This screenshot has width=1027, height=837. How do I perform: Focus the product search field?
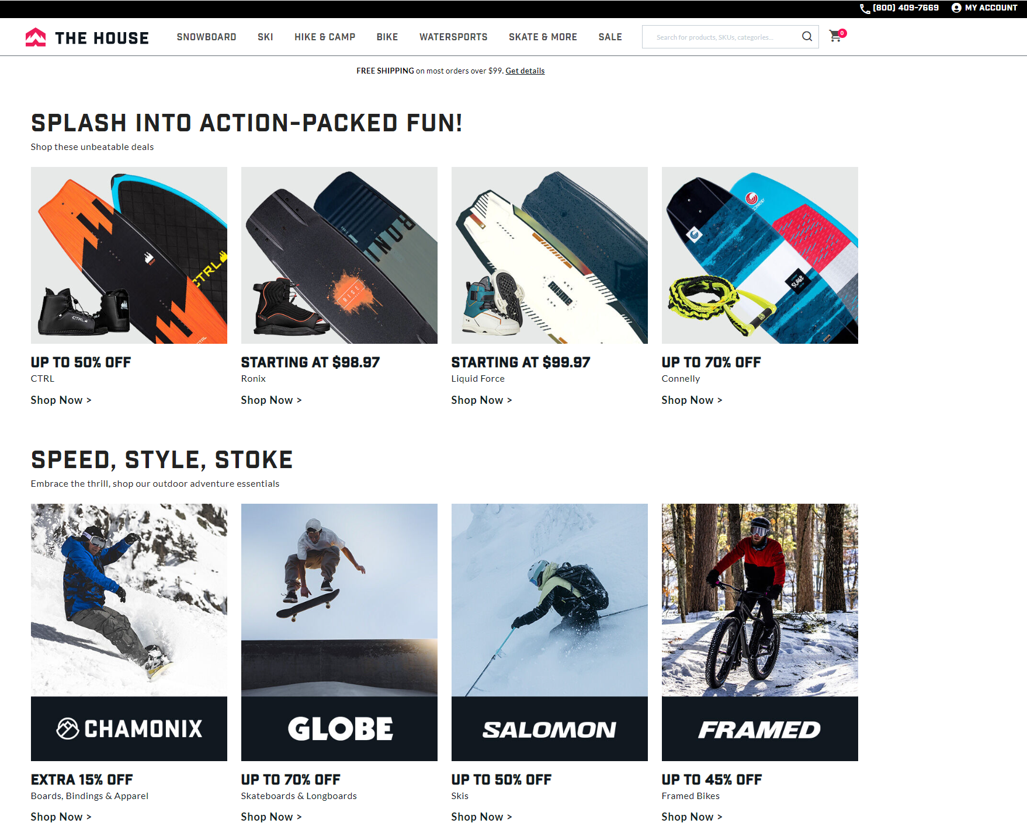[x=721, y=37]
